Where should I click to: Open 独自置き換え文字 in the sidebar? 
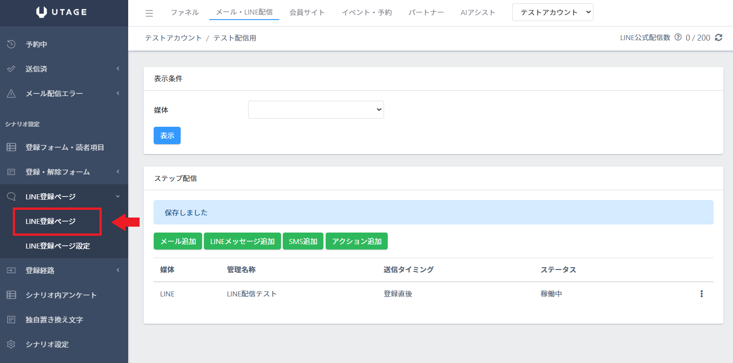pyautogui.click(x=54, y=320)
